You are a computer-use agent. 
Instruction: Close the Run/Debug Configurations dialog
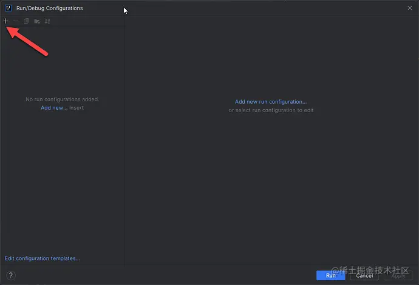coord(410,8)
